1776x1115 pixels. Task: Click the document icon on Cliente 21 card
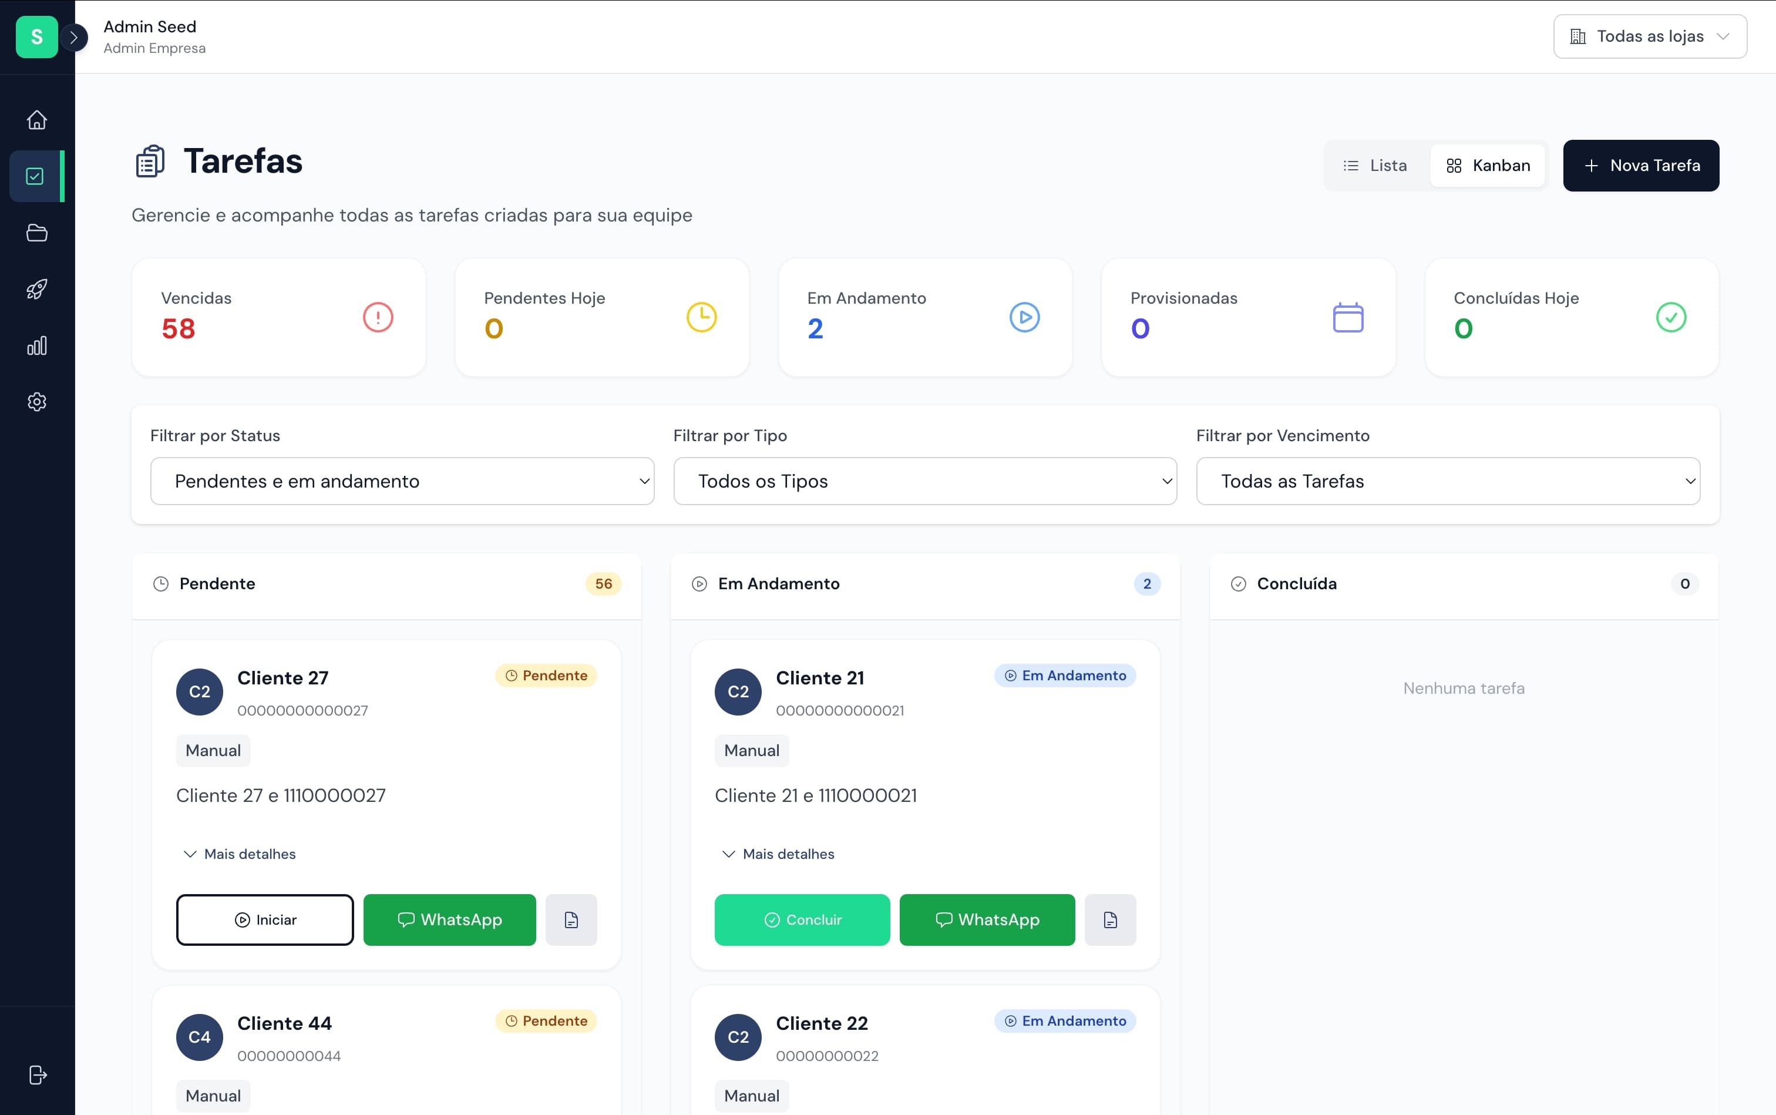pyautogui.click(x=1110, y=919)
